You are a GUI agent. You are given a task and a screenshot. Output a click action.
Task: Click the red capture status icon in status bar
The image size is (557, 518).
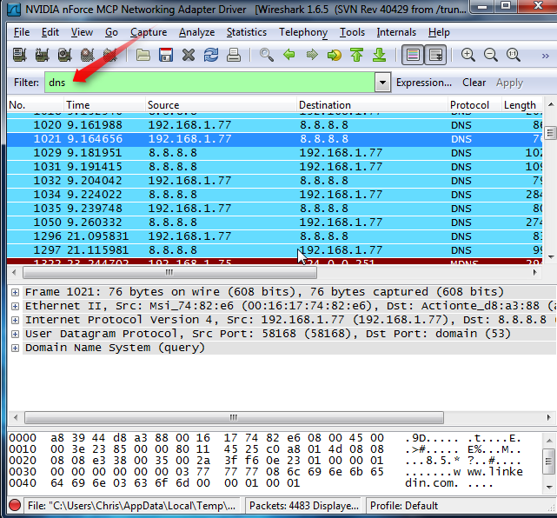pos(15,505)
